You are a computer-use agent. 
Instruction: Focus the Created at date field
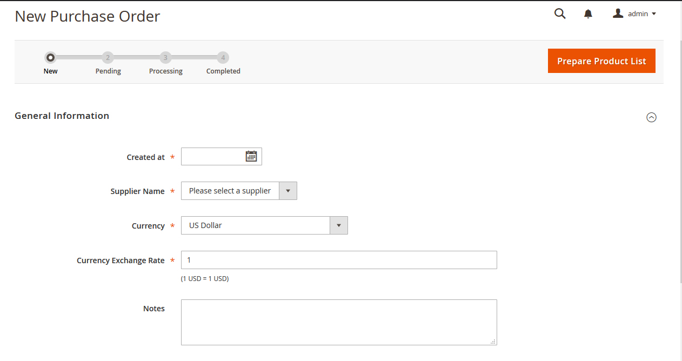[221, 156]
